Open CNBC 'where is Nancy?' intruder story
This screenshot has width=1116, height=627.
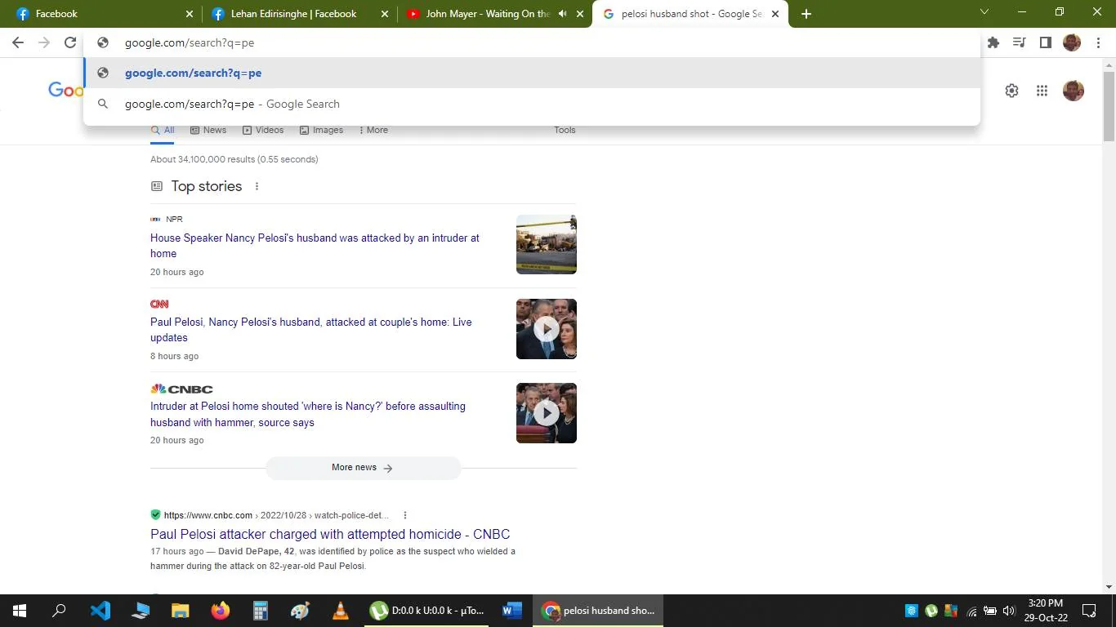308,414
